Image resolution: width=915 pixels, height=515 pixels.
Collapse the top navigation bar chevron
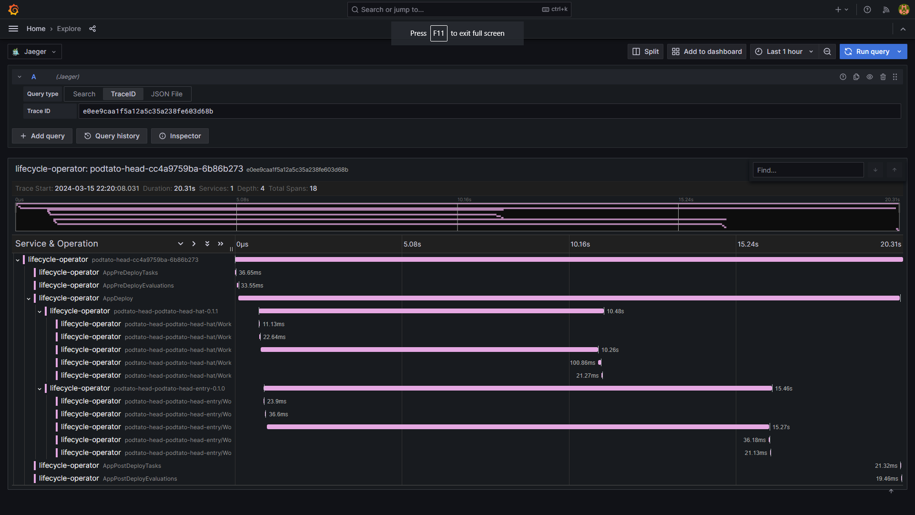pyautogui.click(x=903, y=29)
